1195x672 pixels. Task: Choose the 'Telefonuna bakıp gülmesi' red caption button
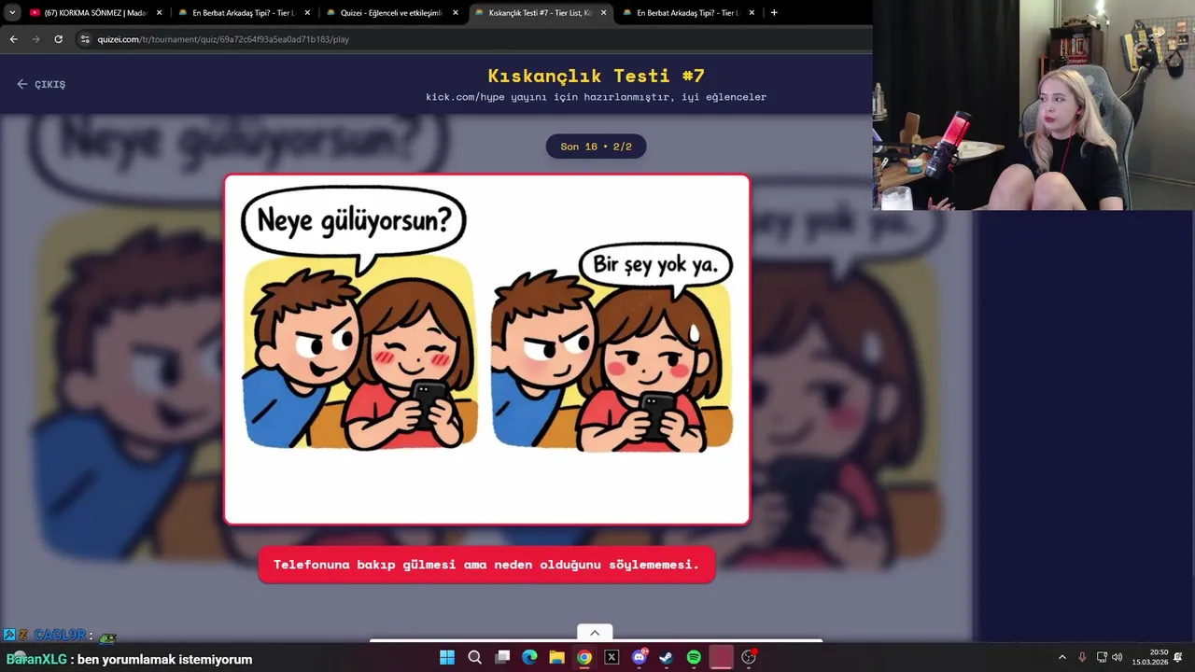point(486,565)
